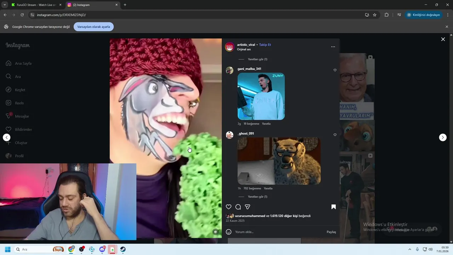Open Keşfet in the Instagram sidebar
The height and width of the screenshot is (255, 453).
tap(16, 90)
